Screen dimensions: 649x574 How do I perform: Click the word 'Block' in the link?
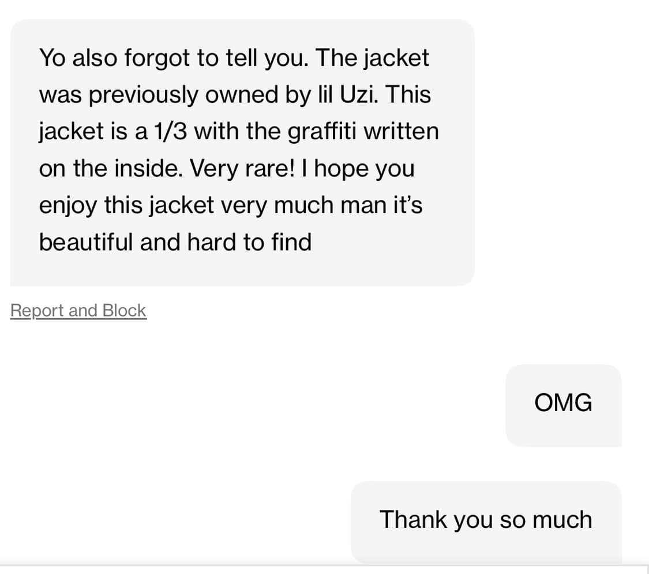[124, 311]
